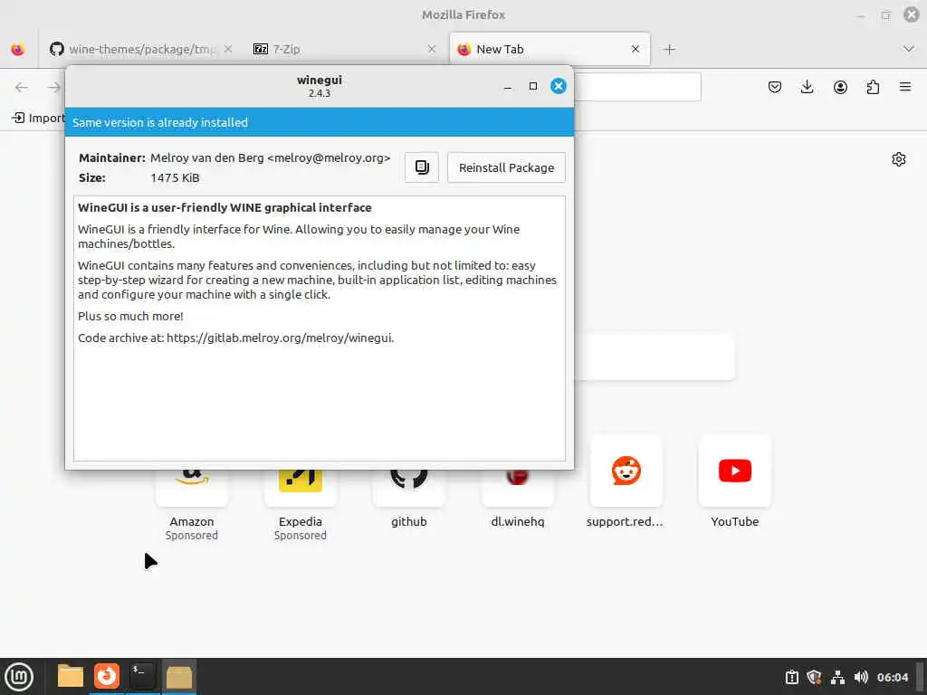Open clock showing 06:04
Screen dimensions: 927x695
892,677
